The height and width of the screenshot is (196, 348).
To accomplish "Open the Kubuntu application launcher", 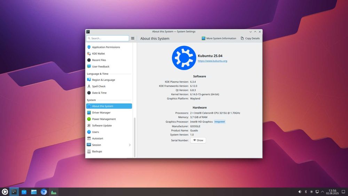I will [x=5, y=192].
